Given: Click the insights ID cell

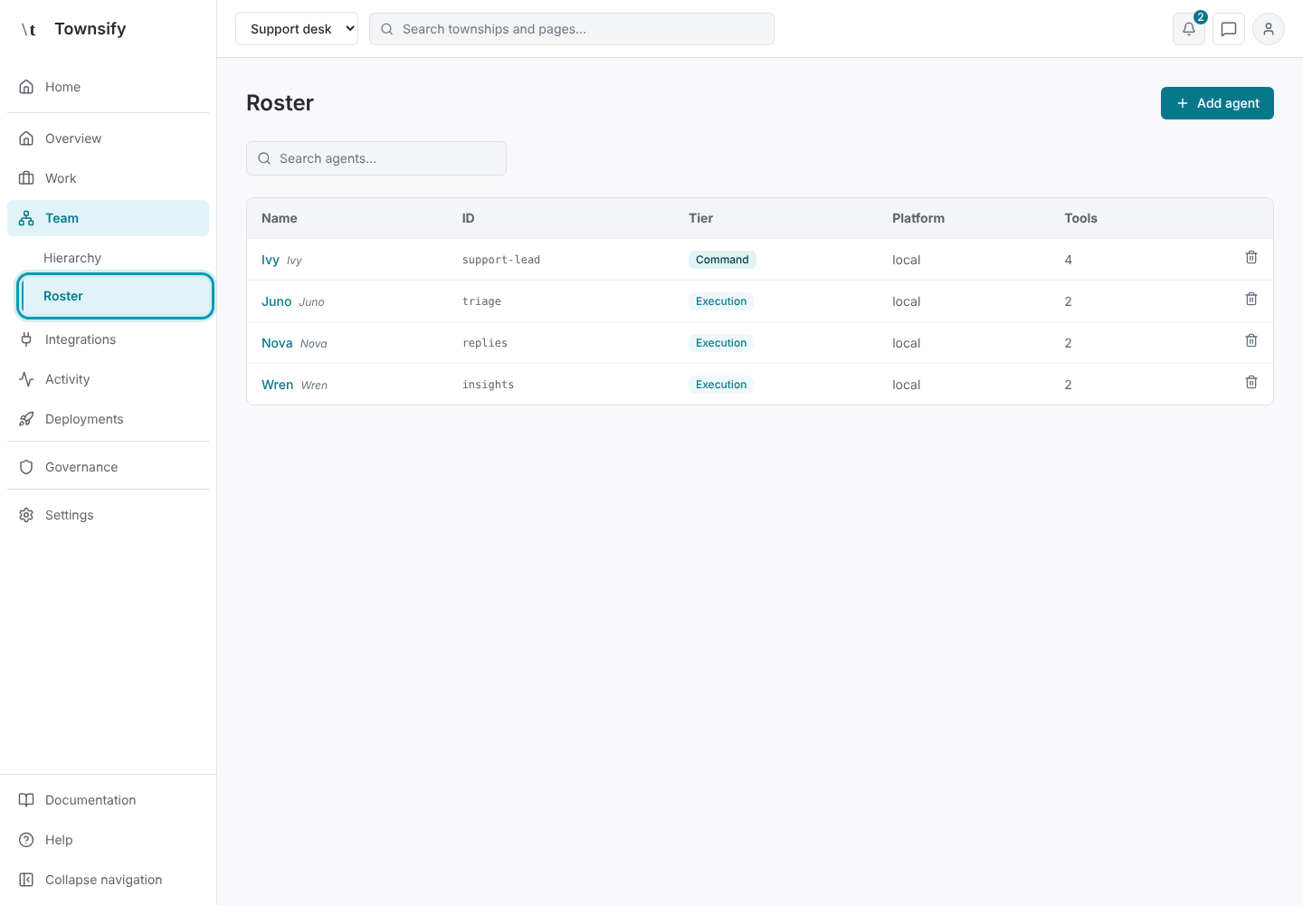Looking at the screenshot, I should [489, 385].
